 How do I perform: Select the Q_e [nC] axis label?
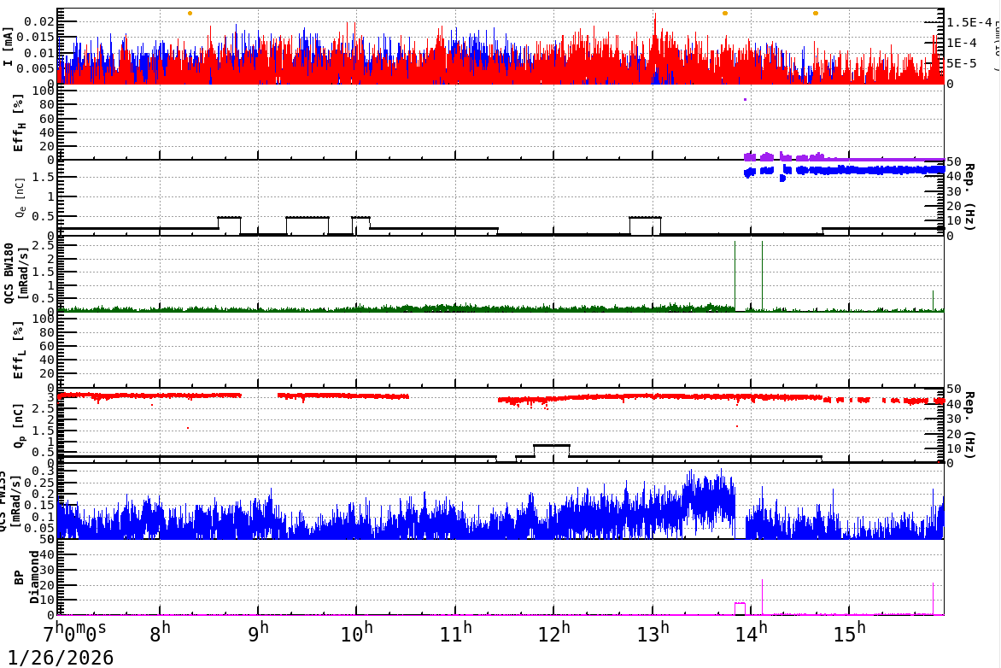(19, 198)
